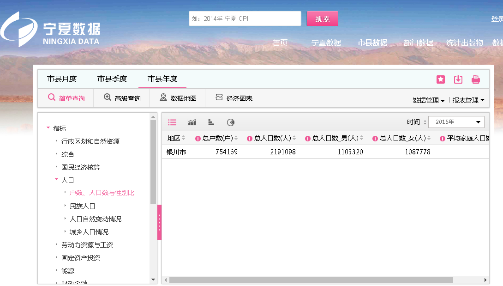Screen dimensions: 503x286
Task: Click table scrollbar left arrow
Action: pos(166,280)
